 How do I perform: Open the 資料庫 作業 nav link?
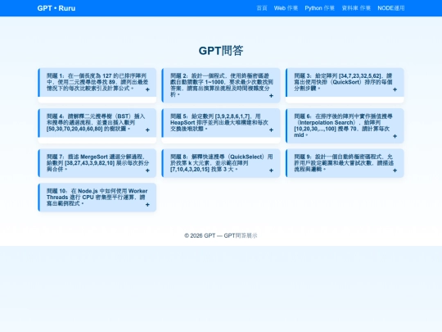pyautogui.click(x=356, y=8)
